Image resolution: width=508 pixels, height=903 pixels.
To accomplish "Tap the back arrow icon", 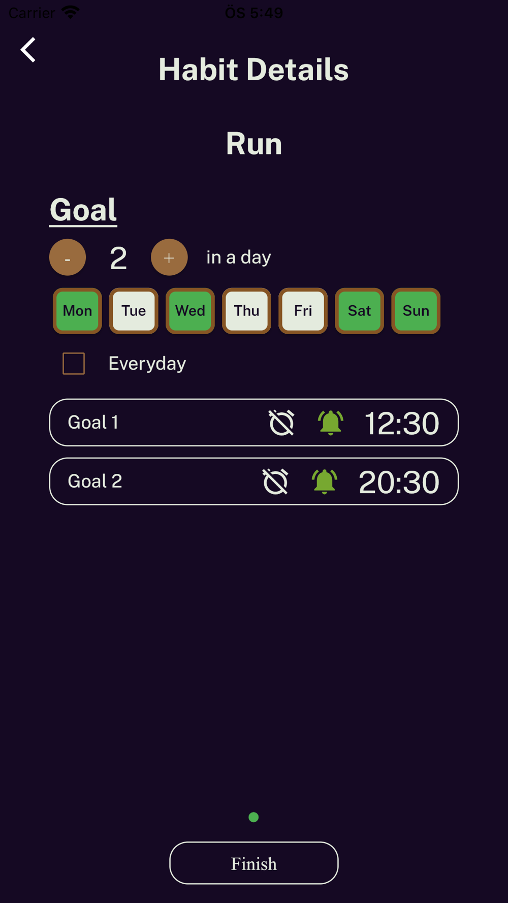I will [x=28, y=50].
